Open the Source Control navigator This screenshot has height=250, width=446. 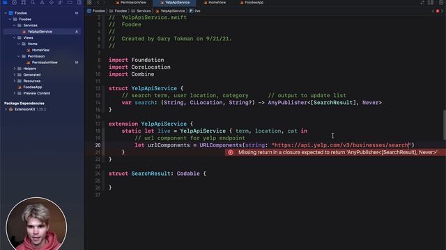[x=14, y=2]
